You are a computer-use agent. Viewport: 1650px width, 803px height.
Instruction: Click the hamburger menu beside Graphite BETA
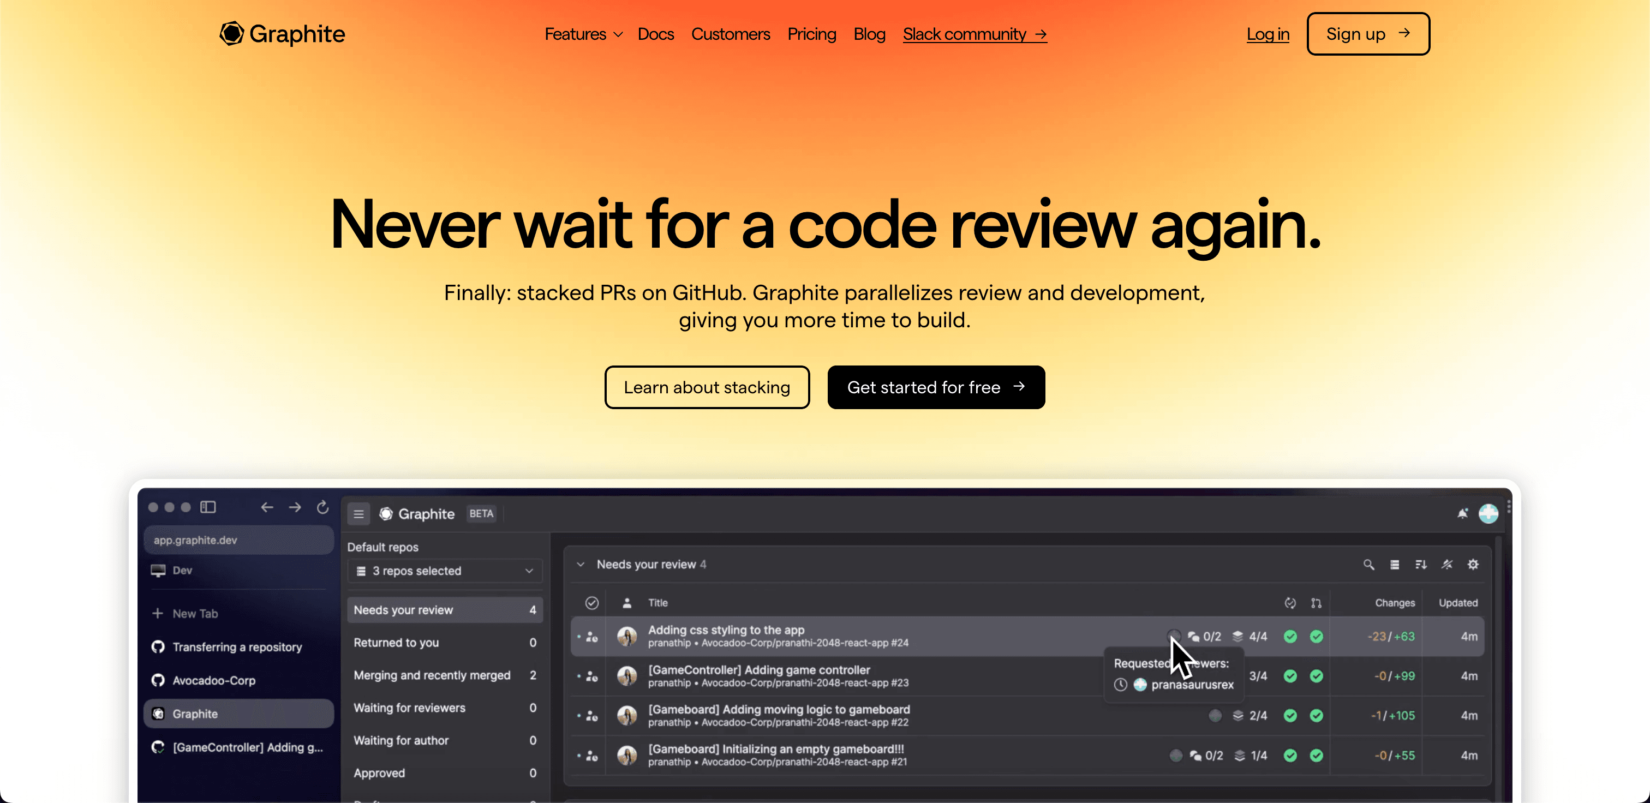point(358,514)
